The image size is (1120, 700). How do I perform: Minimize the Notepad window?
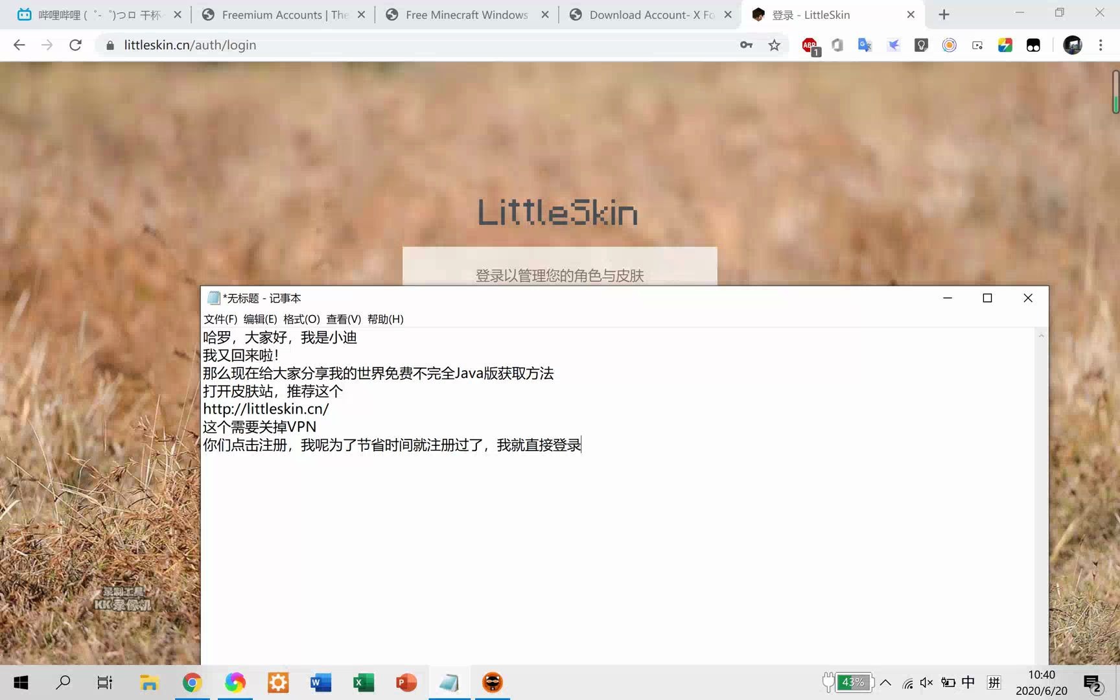(948, 298)
